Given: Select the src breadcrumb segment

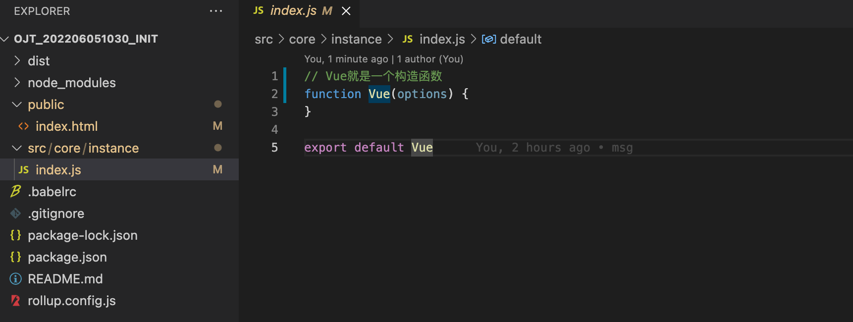Looking at the screenshot, I should [x=264, y=39].
